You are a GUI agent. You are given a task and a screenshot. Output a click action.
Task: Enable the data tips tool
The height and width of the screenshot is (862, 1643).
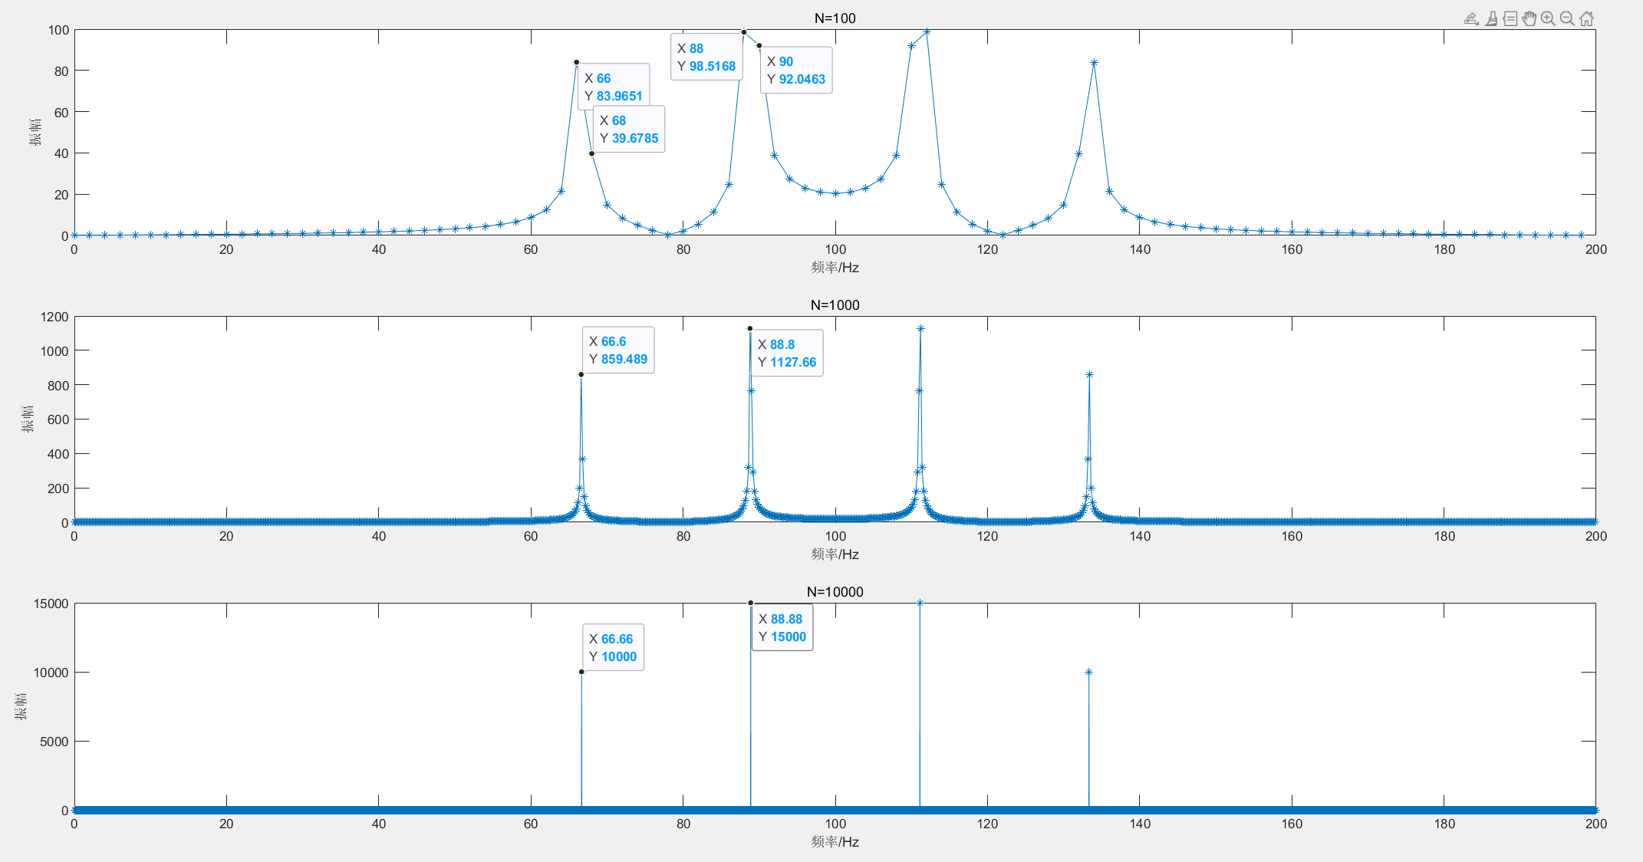[1510, 18]
